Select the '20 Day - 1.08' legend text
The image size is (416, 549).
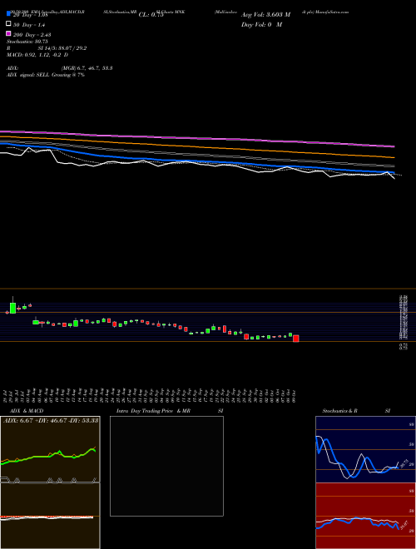click(30, 15)
